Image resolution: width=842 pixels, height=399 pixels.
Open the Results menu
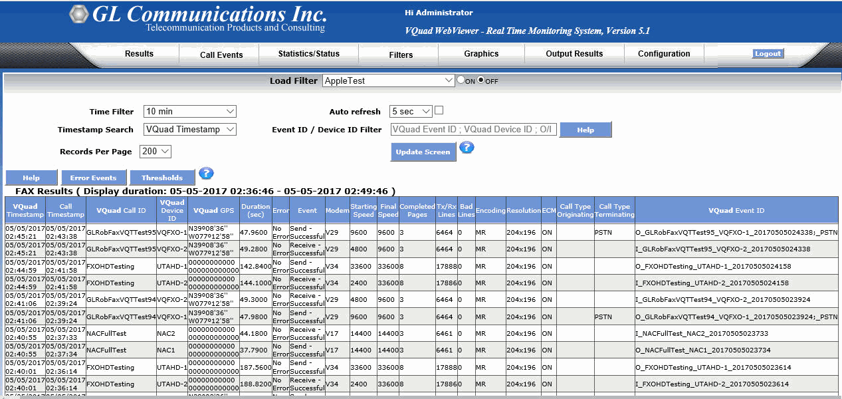click(x=139, y=54)
